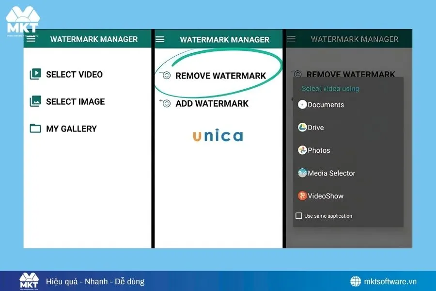
Task: Choose the Photos icon from the list
Action: 302,150
